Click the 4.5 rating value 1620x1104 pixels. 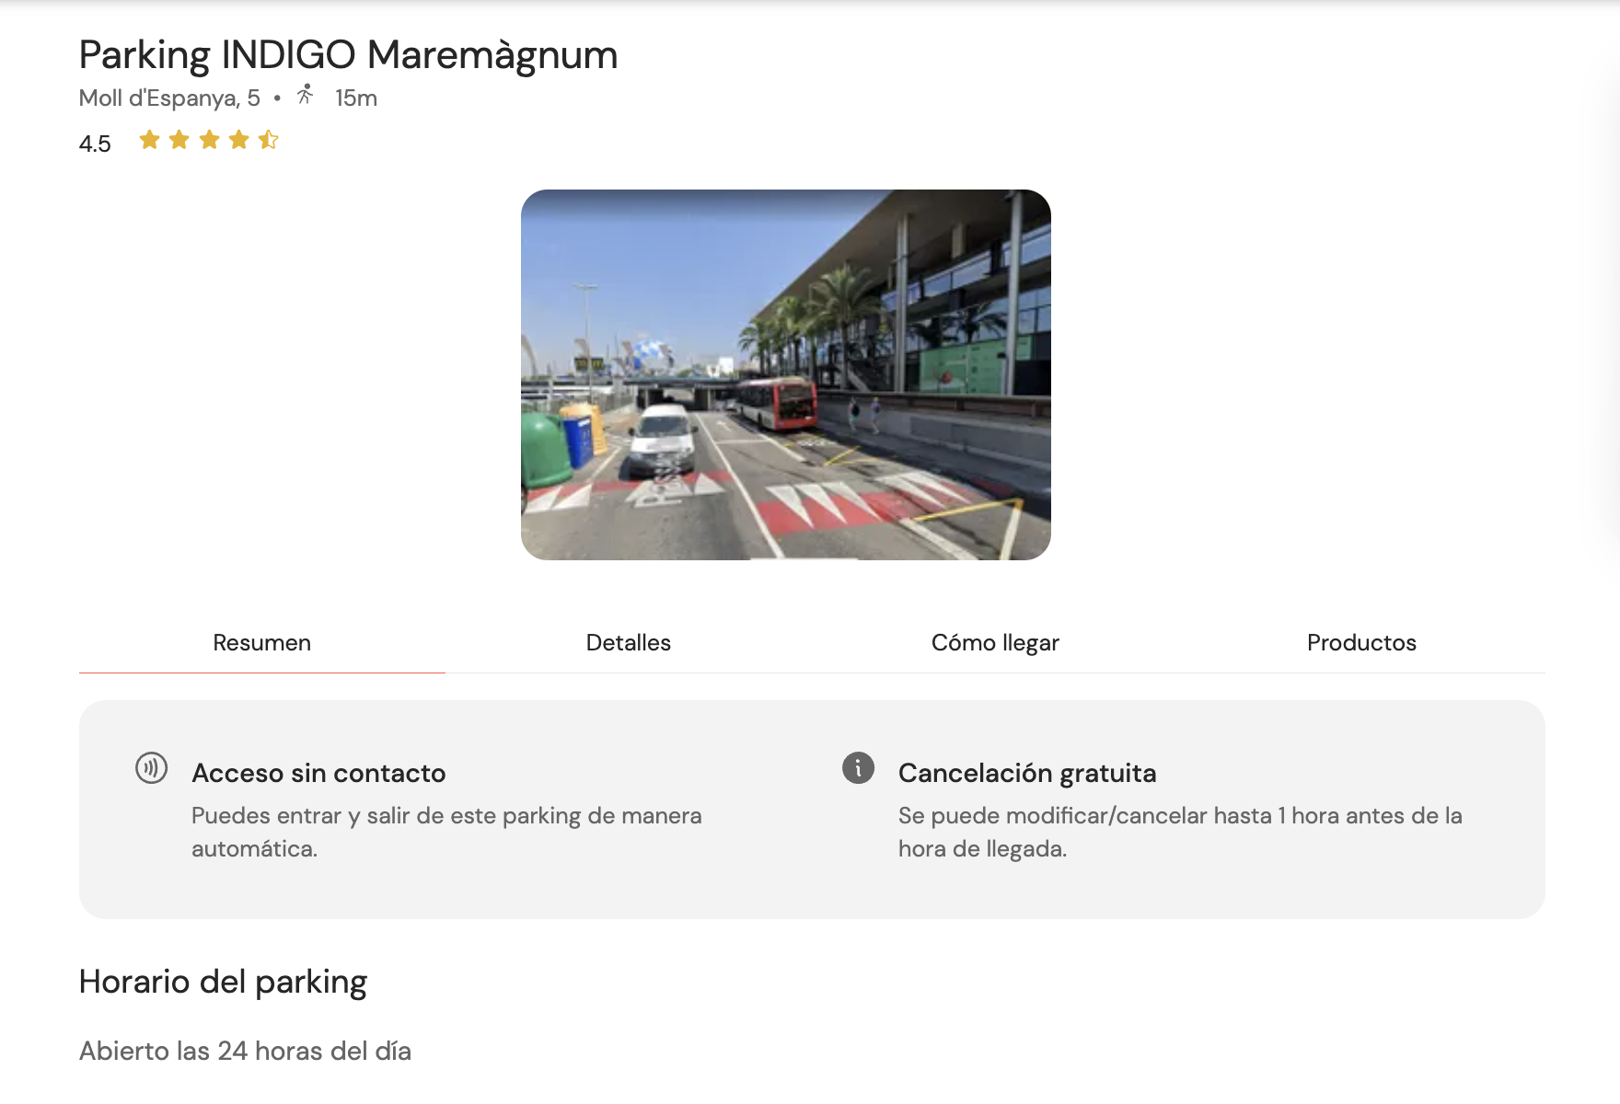(94, 143)
